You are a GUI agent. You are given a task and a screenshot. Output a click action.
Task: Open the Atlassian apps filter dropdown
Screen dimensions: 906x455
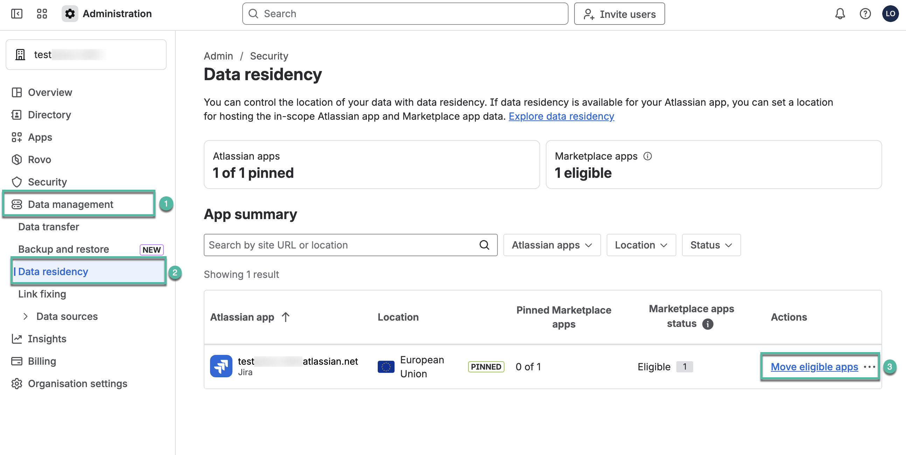(x=552, y=245)
